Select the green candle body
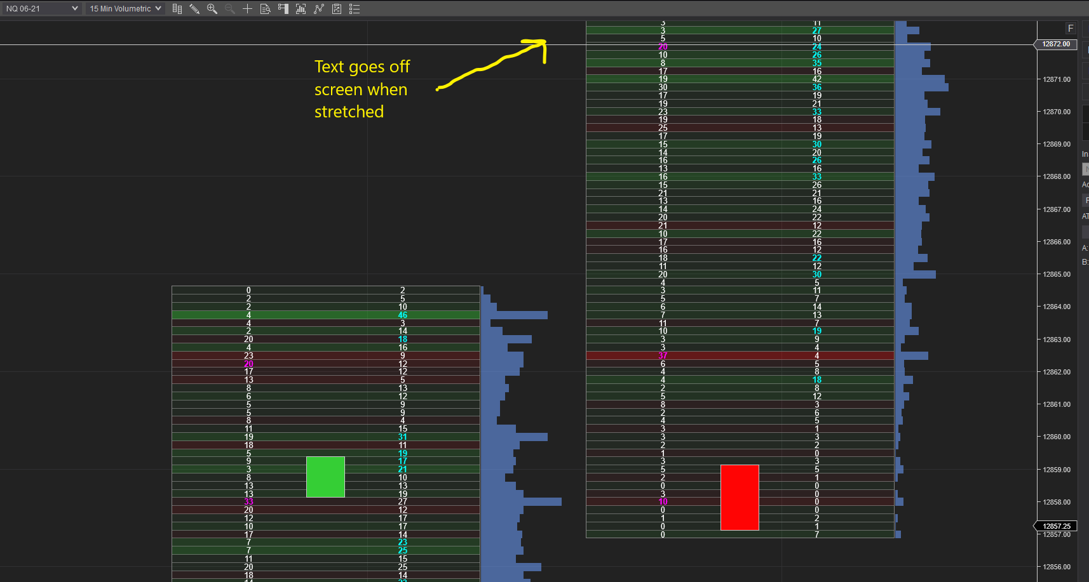 click(x=325, y=477)
